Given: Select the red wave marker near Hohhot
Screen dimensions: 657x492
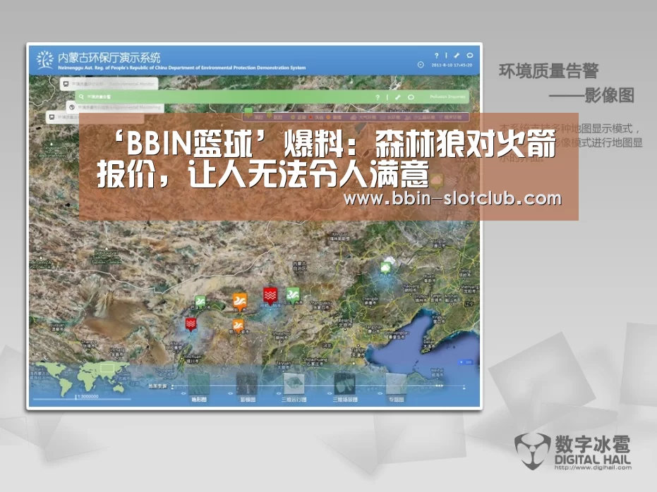Looking at the screenshot, I should click(x=270, y=295).
